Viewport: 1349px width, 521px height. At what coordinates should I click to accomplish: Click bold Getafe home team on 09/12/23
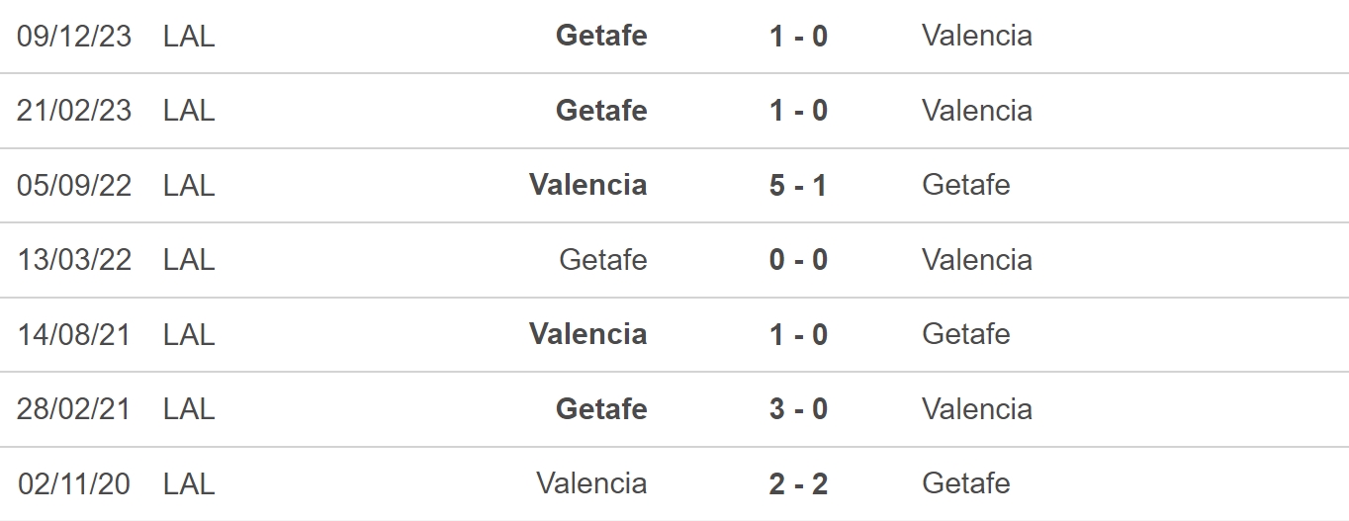[x=601, y=36]
